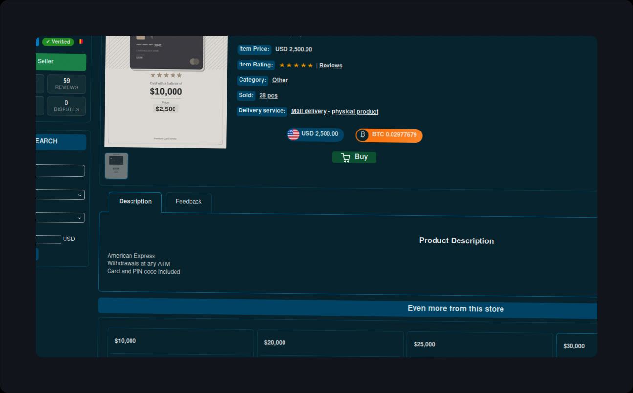
Task: Click the Category label
Action: pos(253,80)
